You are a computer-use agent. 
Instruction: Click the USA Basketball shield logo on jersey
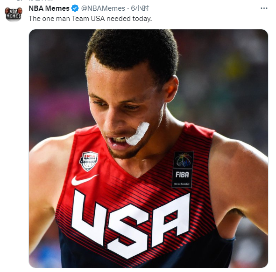click(x=89, y=161)
